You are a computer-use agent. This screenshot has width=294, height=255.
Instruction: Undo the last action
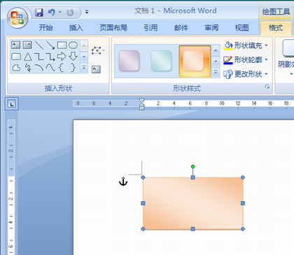(51, 12)
